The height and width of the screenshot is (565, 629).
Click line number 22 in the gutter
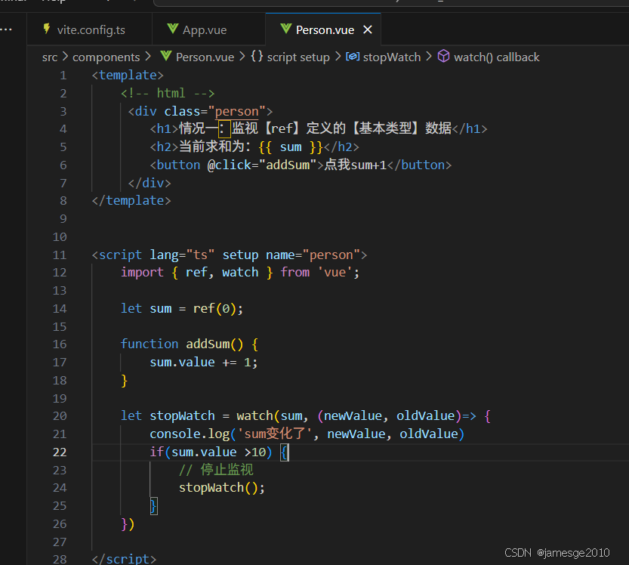coord(60,452)
